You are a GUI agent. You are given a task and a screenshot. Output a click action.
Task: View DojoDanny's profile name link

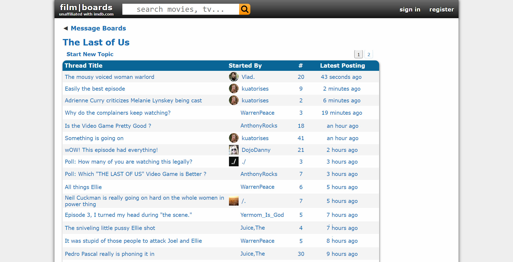click(256, 150)
